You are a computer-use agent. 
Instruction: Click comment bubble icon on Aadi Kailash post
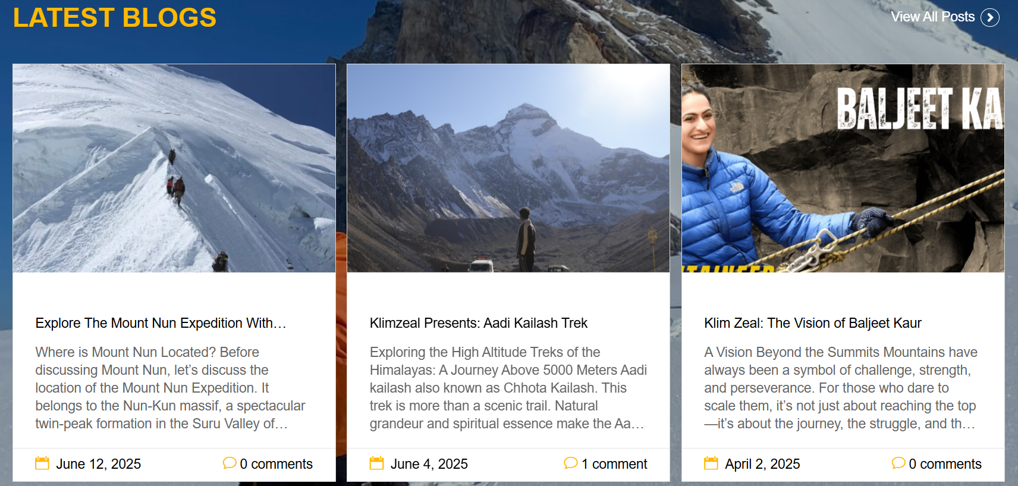pos(571,463)
